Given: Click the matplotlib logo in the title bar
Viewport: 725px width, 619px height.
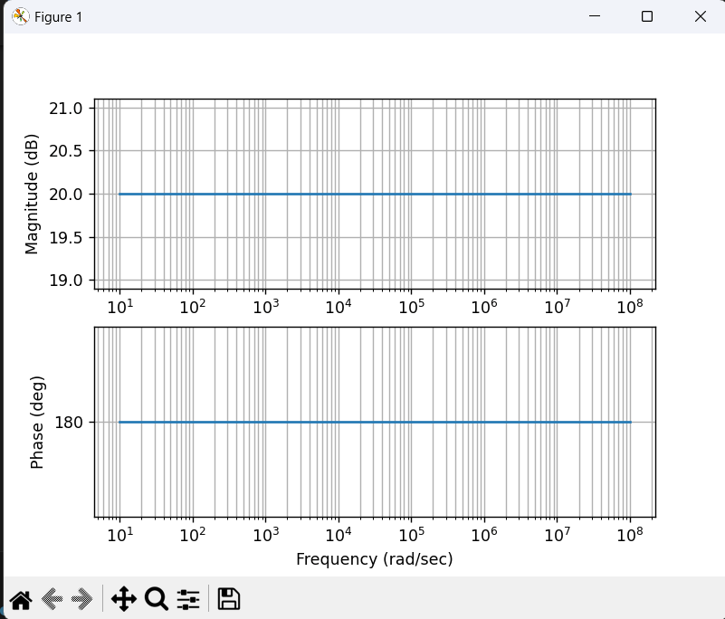Looking at the screenshot, I should point(19,15).
